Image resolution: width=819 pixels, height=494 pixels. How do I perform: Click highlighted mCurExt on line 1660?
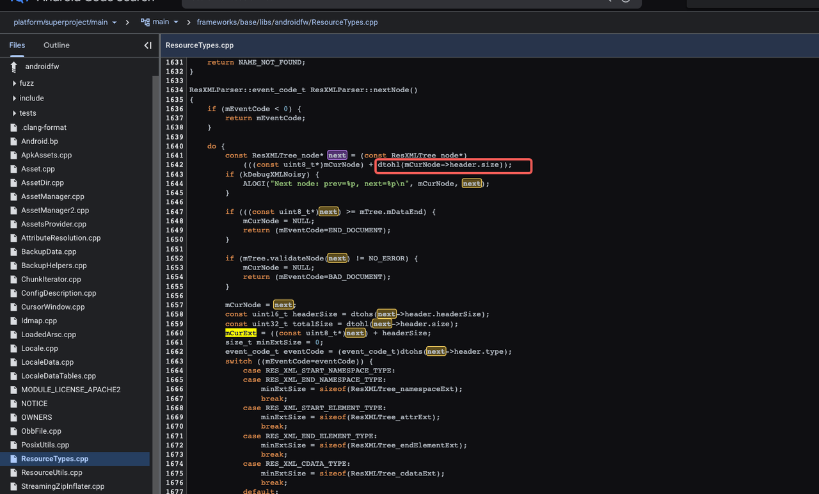pyautogui.click(x=241, y=333)
